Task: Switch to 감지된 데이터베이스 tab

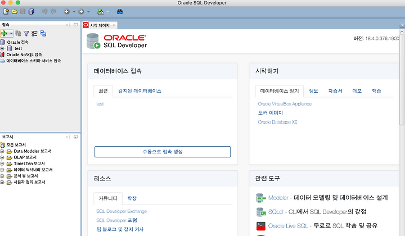Action: click(x=139, y=91)
